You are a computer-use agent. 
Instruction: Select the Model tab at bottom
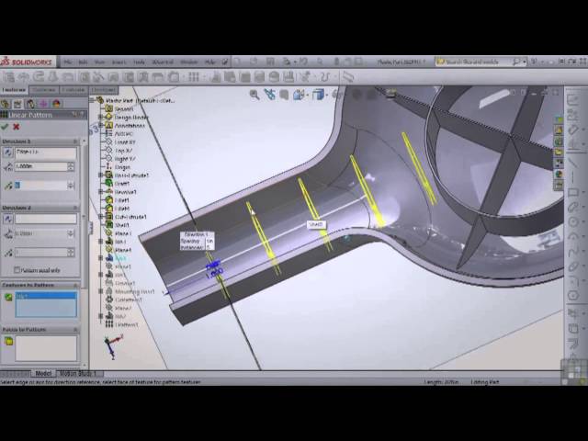(x=43, y=374)
